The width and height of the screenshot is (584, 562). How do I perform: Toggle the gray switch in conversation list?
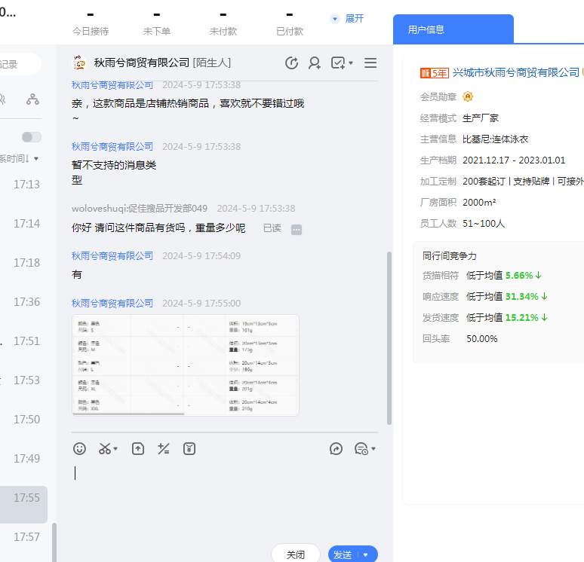tap(32, 137)
